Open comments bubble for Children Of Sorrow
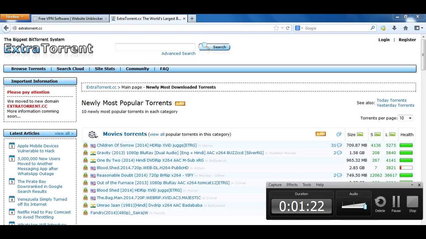This screenshot has height=239, width=426. coord(339,145)
